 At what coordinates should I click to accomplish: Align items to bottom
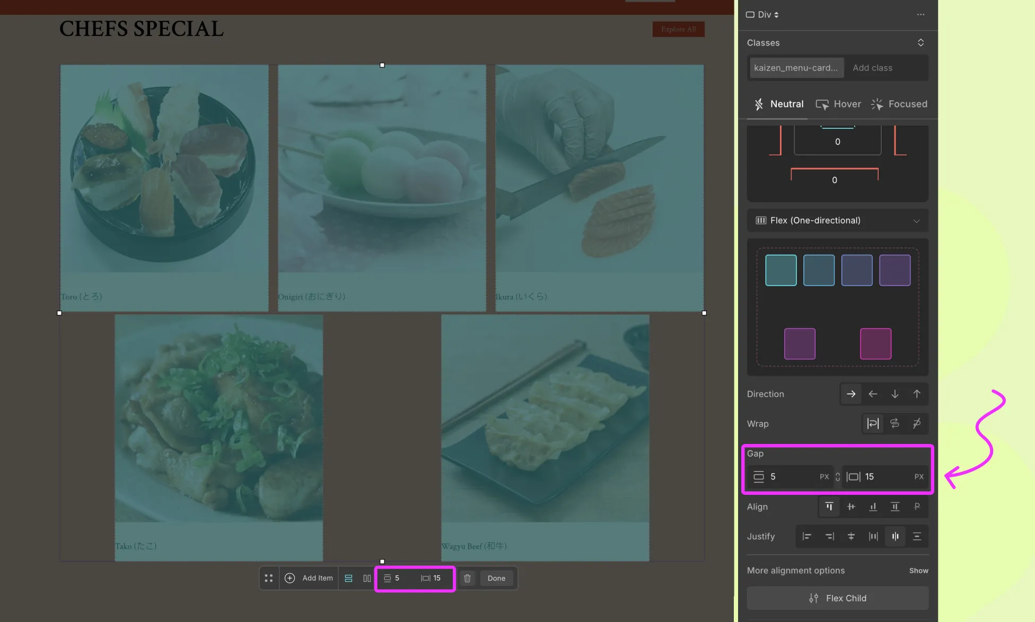[x=873, y=507]
